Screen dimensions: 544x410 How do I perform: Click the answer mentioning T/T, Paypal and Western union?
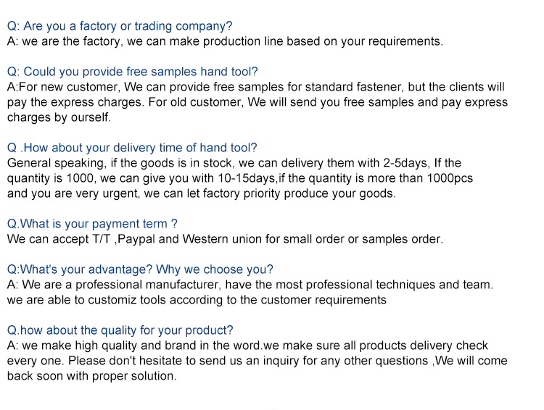(225, 239)
